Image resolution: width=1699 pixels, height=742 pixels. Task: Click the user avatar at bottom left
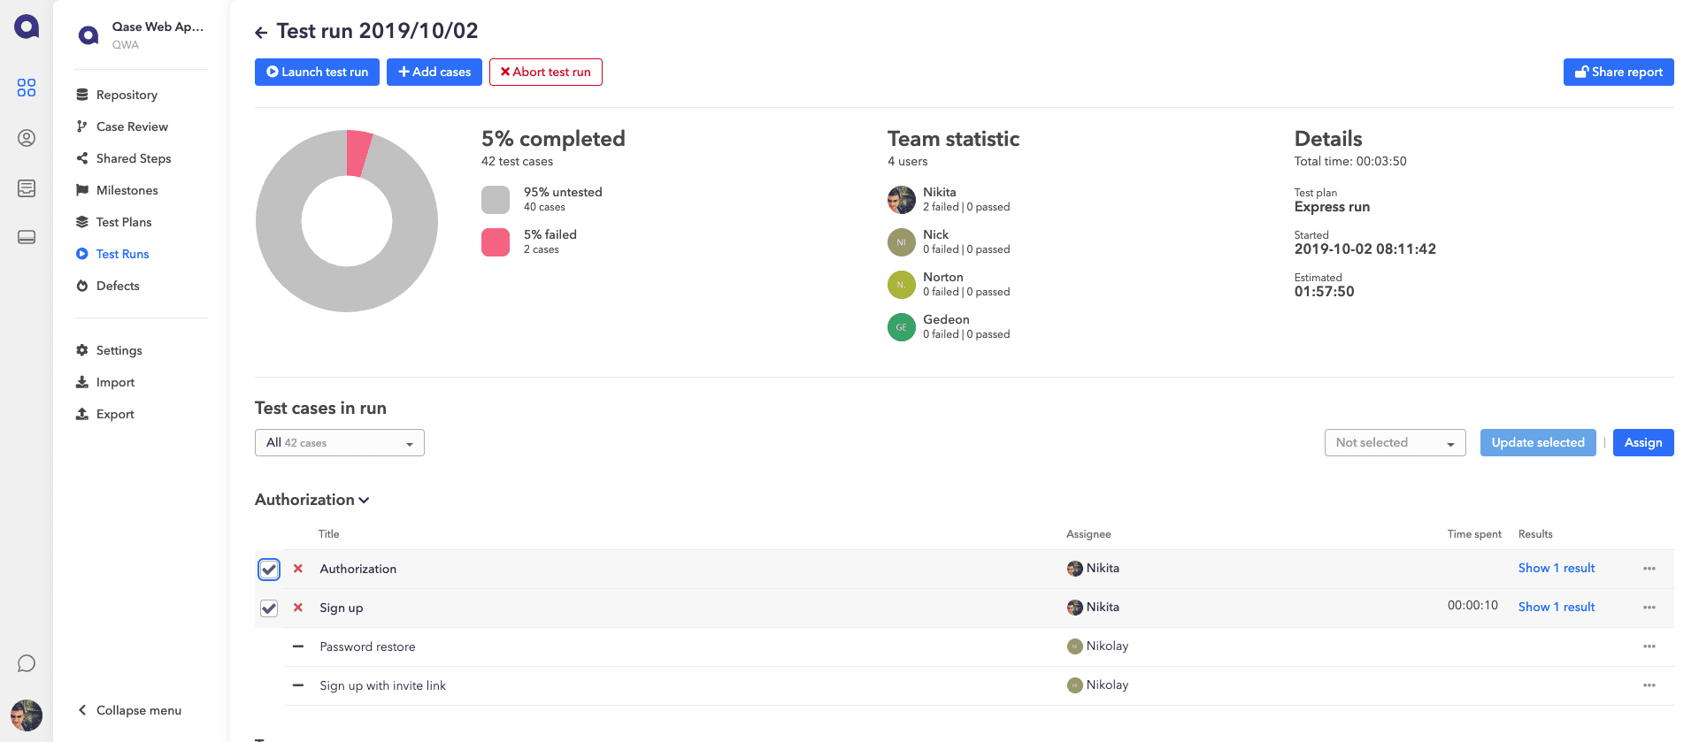[27, 715]
